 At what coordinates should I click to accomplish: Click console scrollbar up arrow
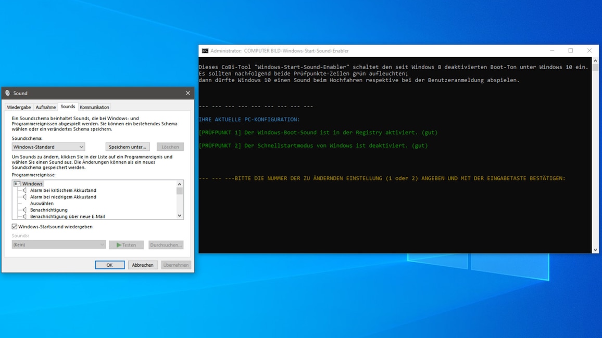click(595, 61)
